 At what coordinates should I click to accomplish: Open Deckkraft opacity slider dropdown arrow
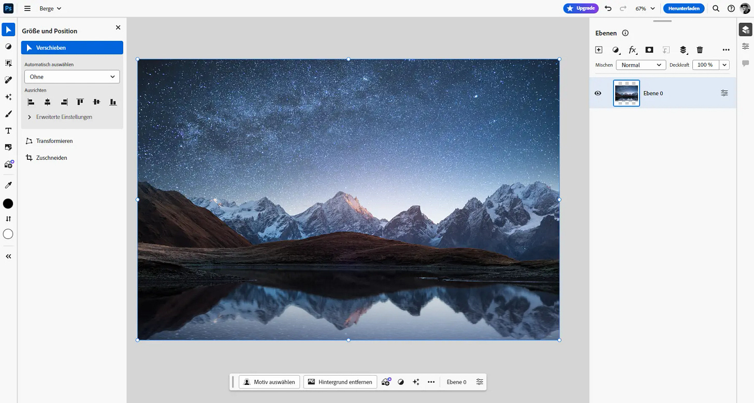[x=724, y=65]
